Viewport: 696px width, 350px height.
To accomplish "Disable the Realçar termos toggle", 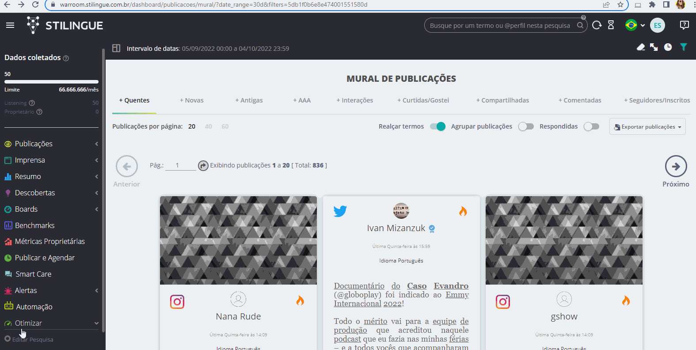I will tap(437, 126).
